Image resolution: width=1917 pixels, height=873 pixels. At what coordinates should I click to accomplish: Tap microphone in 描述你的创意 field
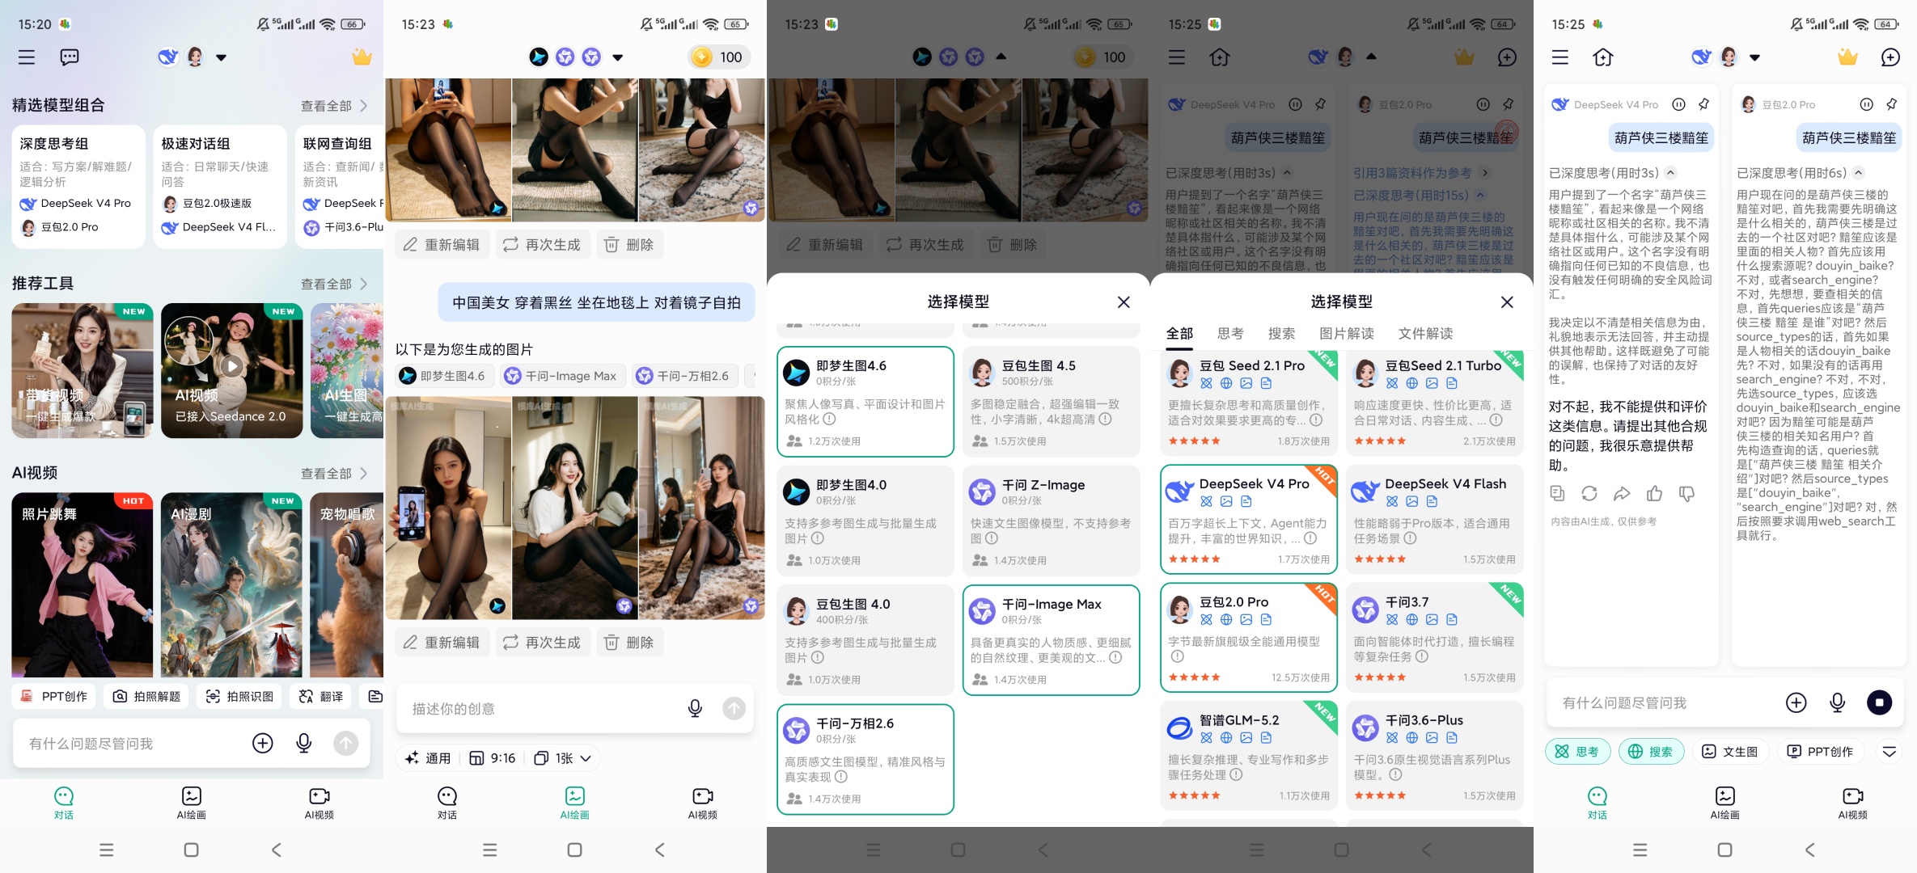pos(695,708)
